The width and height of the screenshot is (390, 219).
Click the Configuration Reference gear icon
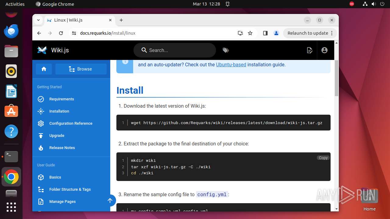pyautogui.click(x=41, y=123)
